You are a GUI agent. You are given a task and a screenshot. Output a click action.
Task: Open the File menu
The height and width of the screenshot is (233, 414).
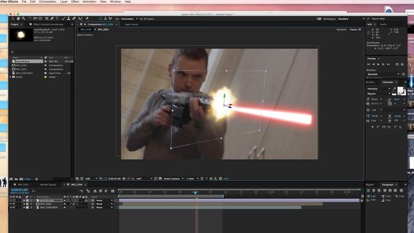pos(24,1)
